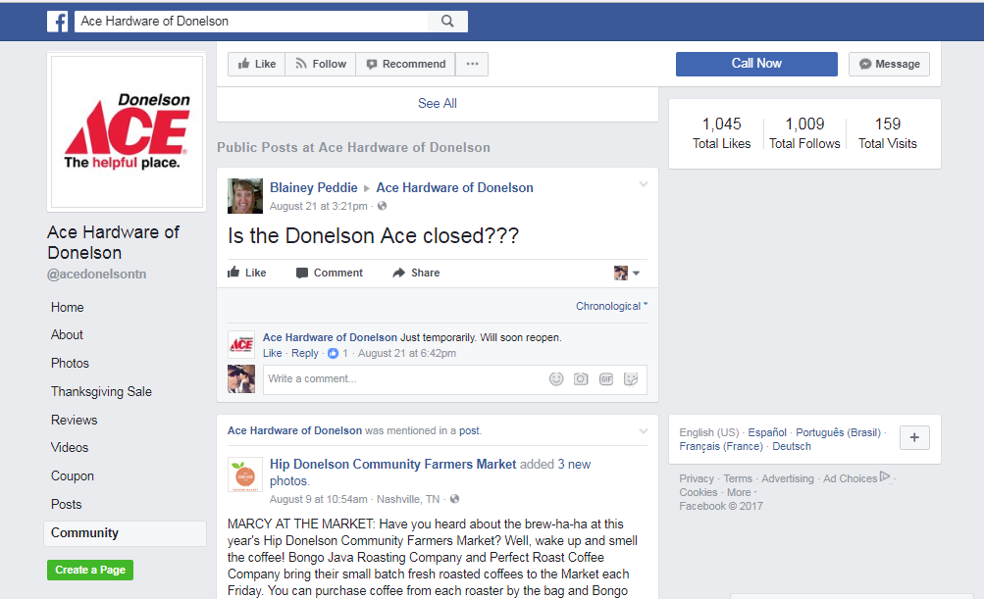Click the Write a comment field
Image resolution: width=984 pixels, height=599 pixels.
coord(402,379)
